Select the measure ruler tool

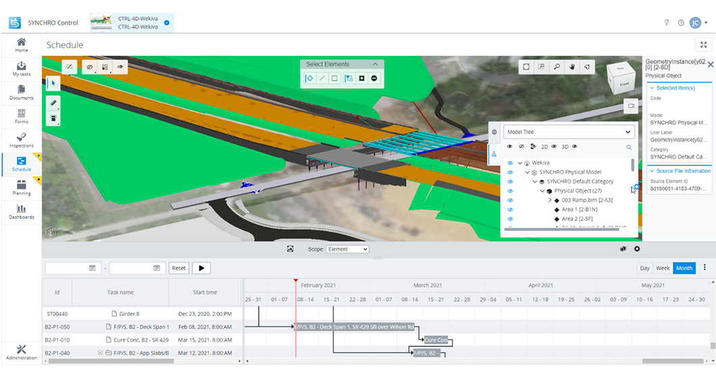(53, 103)
